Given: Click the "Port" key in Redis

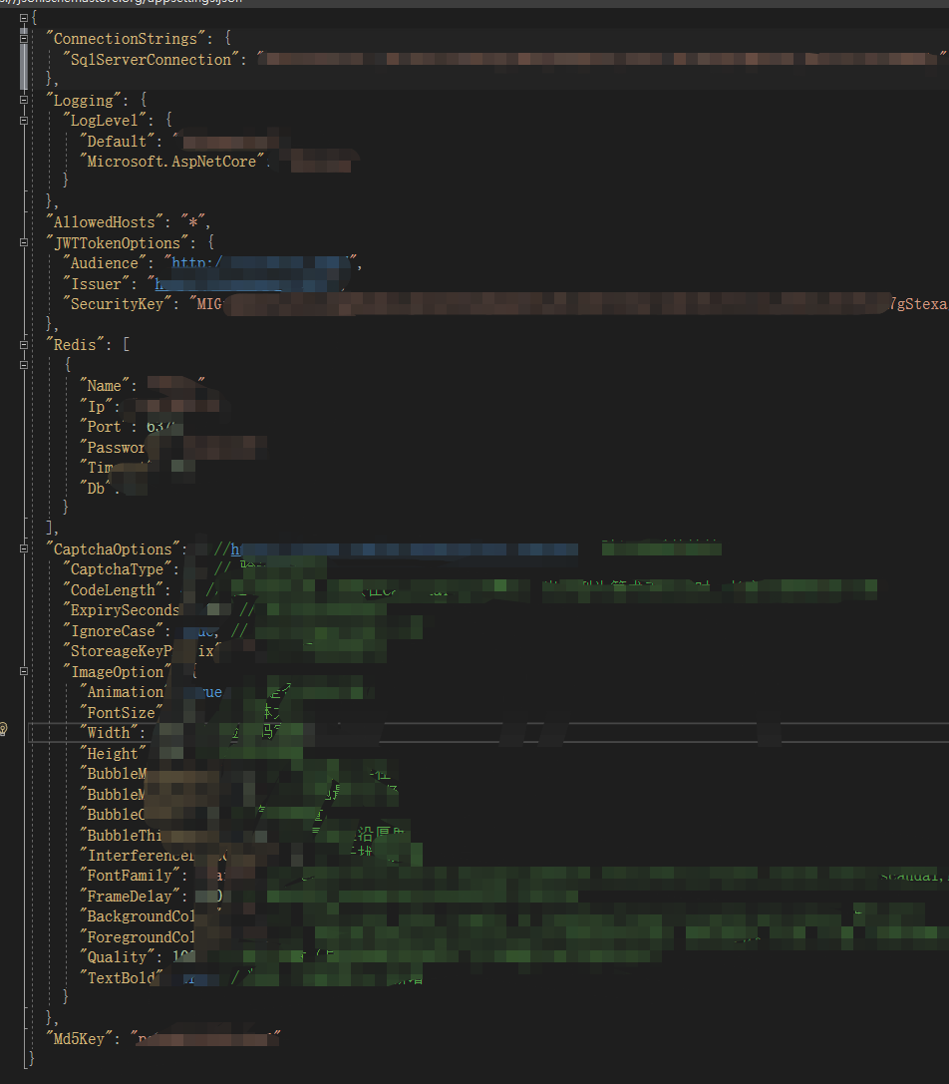Looking at the screenshot, I should tap(104, 427).
